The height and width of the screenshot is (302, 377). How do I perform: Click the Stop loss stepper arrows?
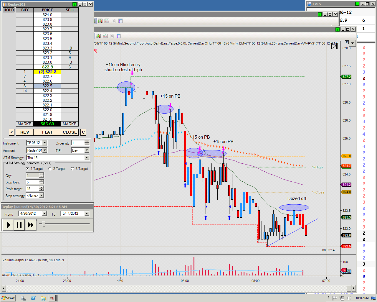point(42,182)
